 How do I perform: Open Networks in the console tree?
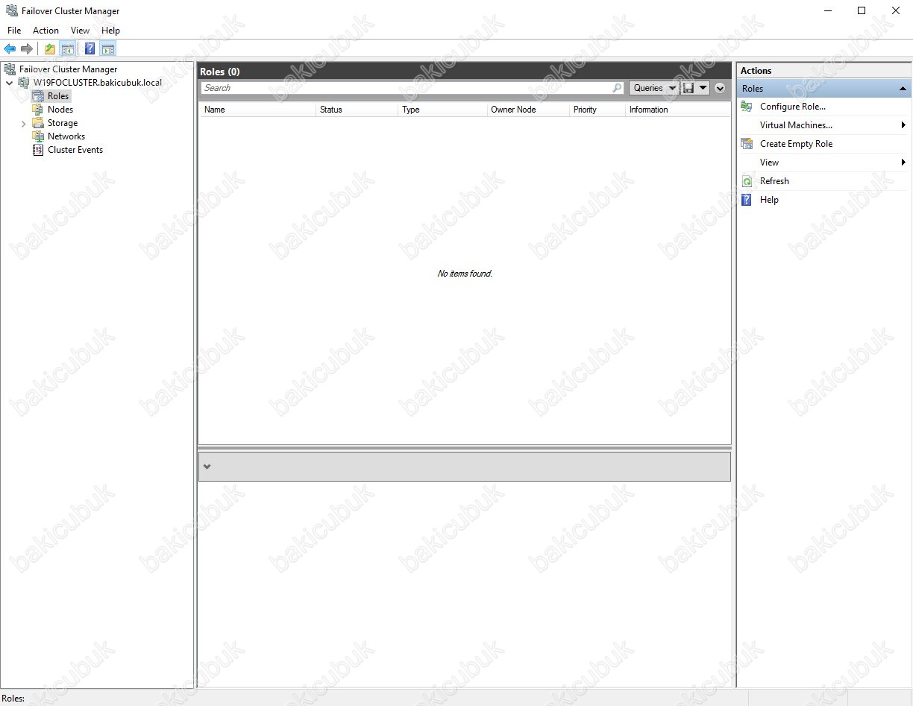tap(66, 136)
